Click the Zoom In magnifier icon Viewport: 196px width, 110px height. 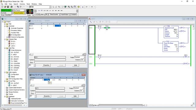click(69, 7)
